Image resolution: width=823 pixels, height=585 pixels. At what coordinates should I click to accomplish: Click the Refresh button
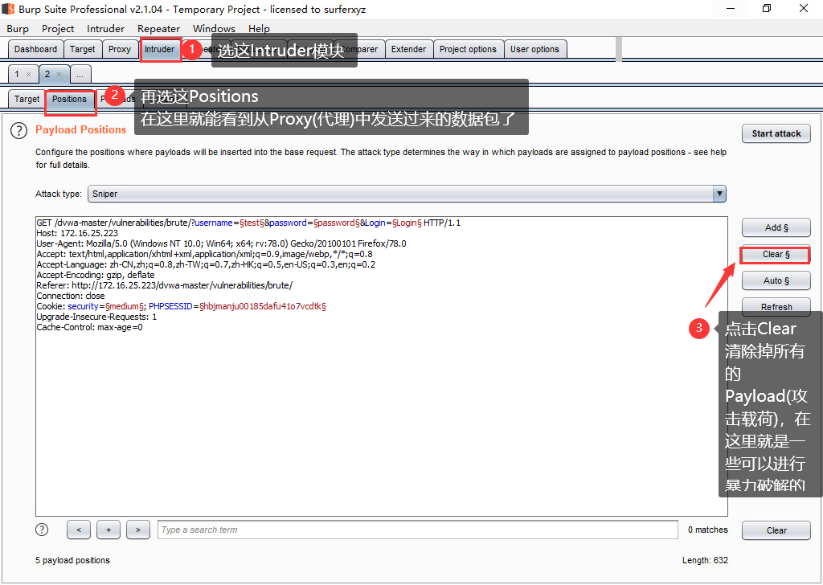point(776,307)
